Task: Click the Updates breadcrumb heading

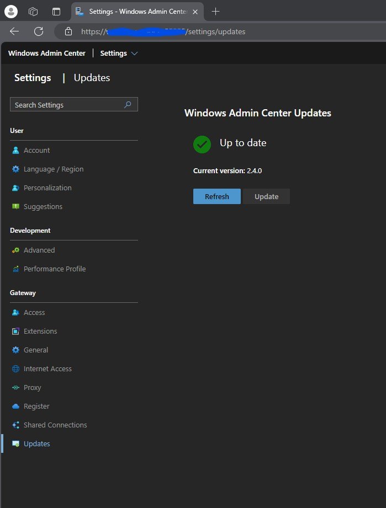Action: point(92,78)
